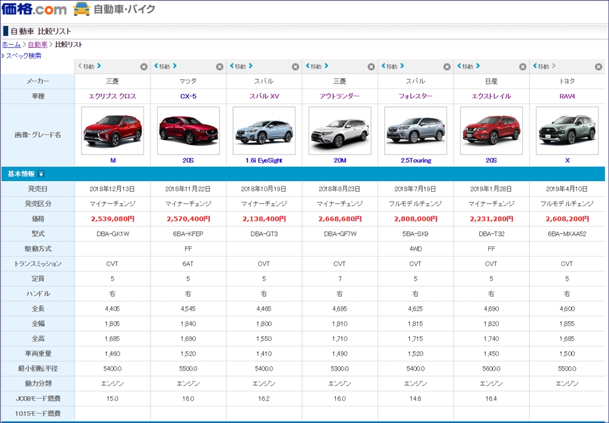The height and width of the screenshot is (423, 609).
Task: Click the JC08モード燃費 row label
Action: point(38,399)
